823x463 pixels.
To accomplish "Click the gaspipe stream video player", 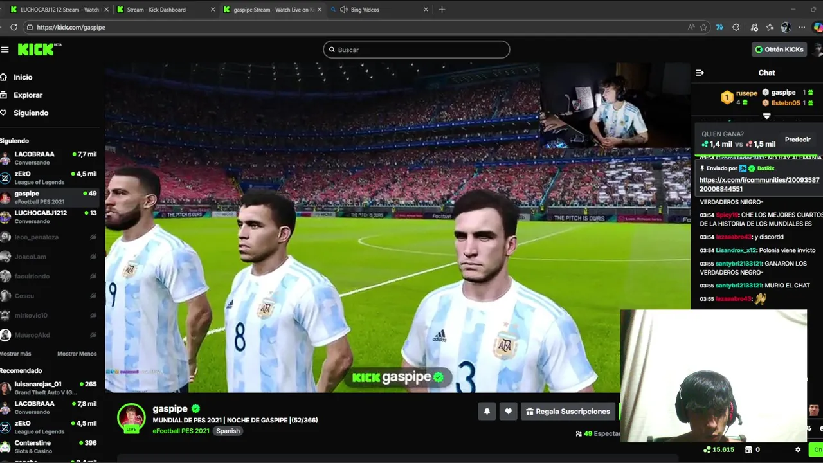I will [397, 228].
